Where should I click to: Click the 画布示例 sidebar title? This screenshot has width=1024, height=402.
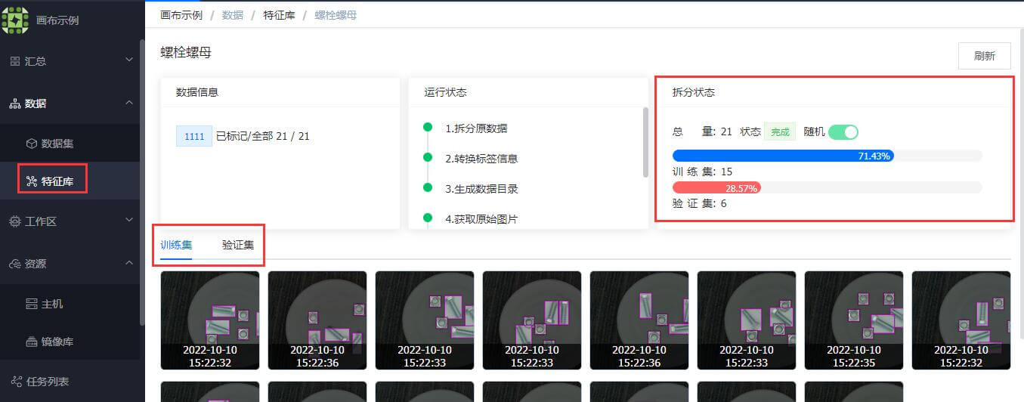tap(57, 20)
